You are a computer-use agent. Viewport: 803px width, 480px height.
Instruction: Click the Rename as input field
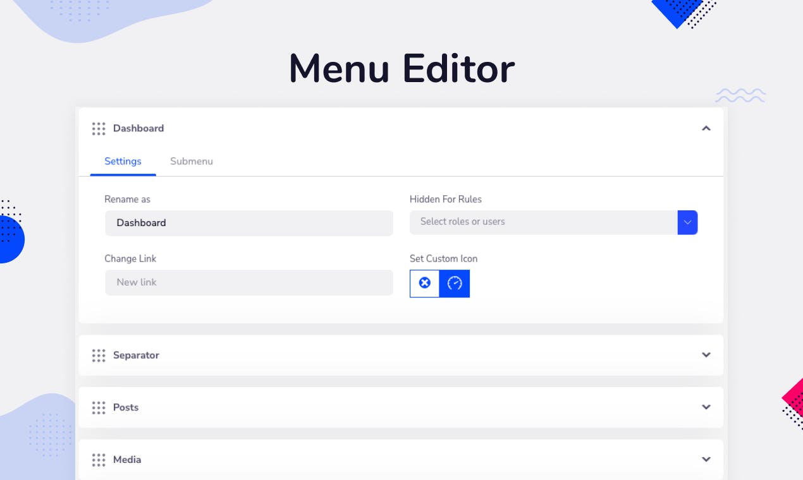click(249, 223)
